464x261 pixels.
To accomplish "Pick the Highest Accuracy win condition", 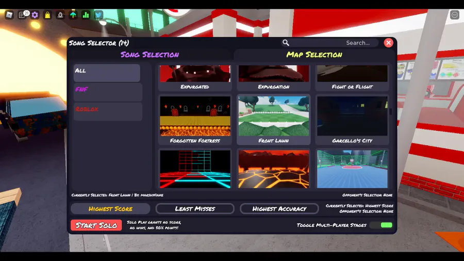I will pyautogui.click(x=279, y=208).
